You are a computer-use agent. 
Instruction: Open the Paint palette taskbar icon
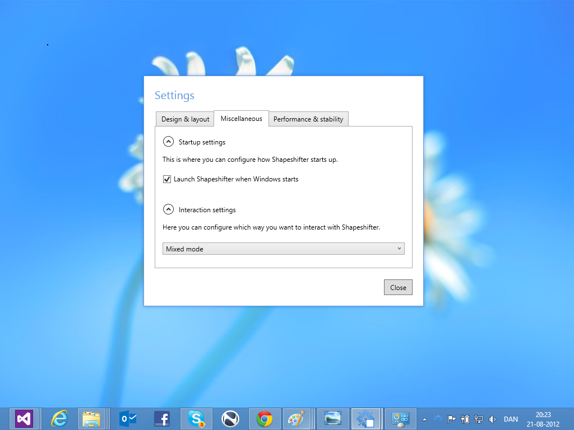click(x=297, y=419)
